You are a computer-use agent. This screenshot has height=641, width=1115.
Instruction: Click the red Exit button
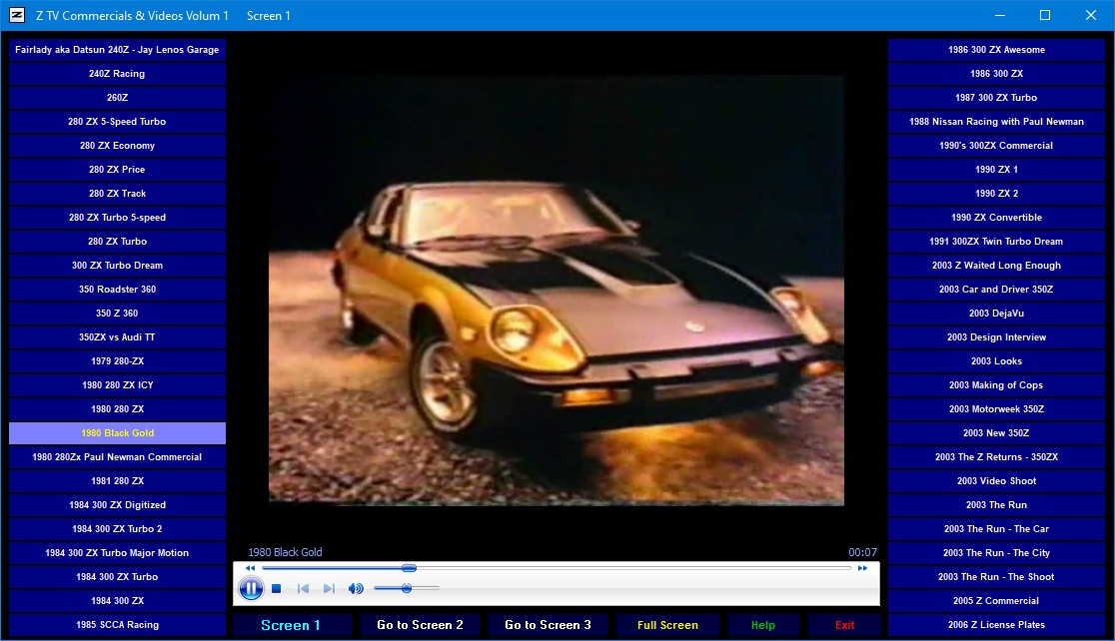point(845,625)
